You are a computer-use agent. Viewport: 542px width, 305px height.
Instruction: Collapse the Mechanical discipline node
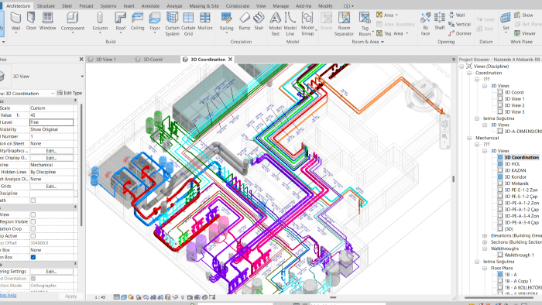(x=469, y=138)
